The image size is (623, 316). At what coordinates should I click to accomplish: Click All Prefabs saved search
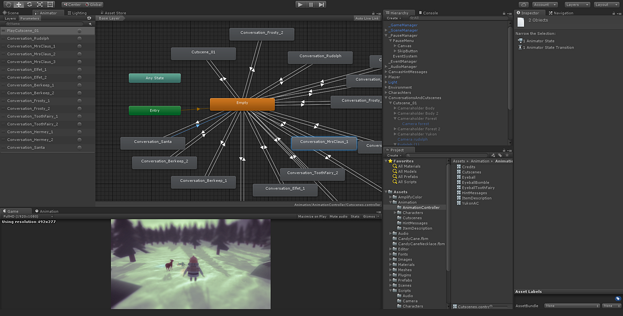405,176
